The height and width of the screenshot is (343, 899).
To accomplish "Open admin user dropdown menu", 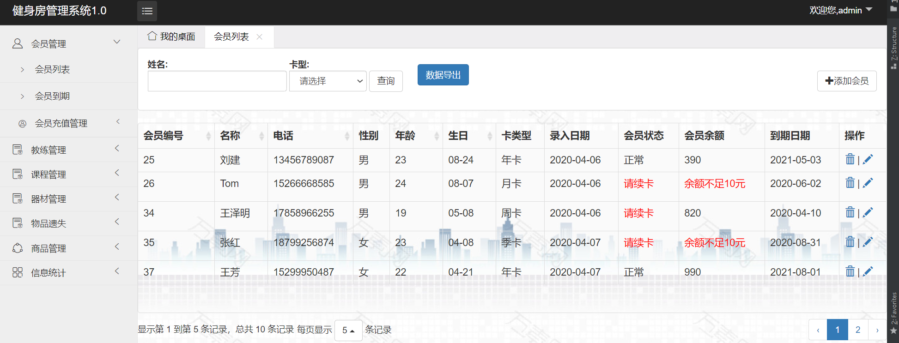I will coord(840,10).
